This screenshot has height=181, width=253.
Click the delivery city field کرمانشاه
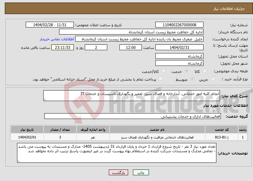(x=179, y=63)
